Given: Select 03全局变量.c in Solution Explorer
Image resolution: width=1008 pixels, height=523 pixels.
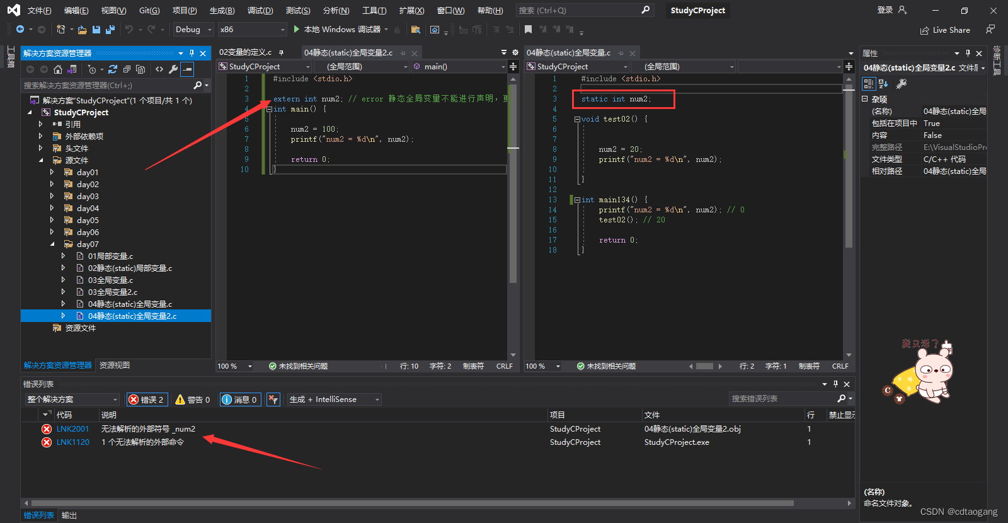Looking at the screenshot, I should [x=110, y=280].
